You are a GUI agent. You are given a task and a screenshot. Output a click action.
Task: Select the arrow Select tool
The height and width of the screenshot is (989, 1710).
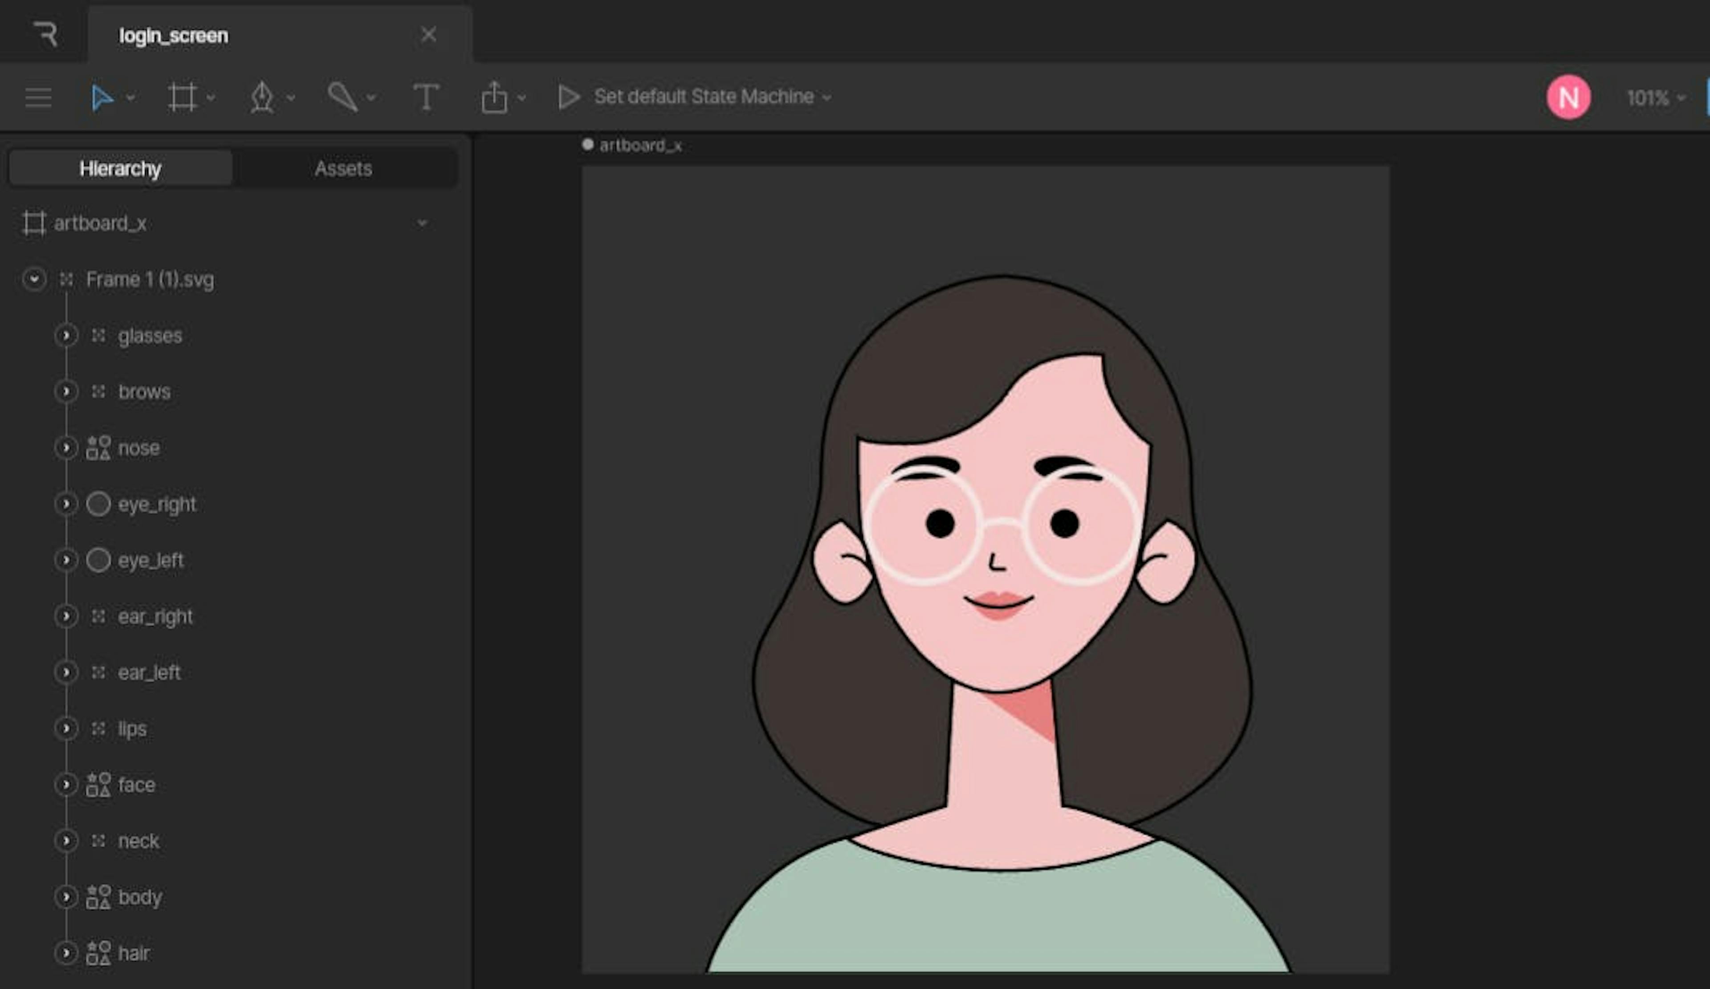point(102,98)
